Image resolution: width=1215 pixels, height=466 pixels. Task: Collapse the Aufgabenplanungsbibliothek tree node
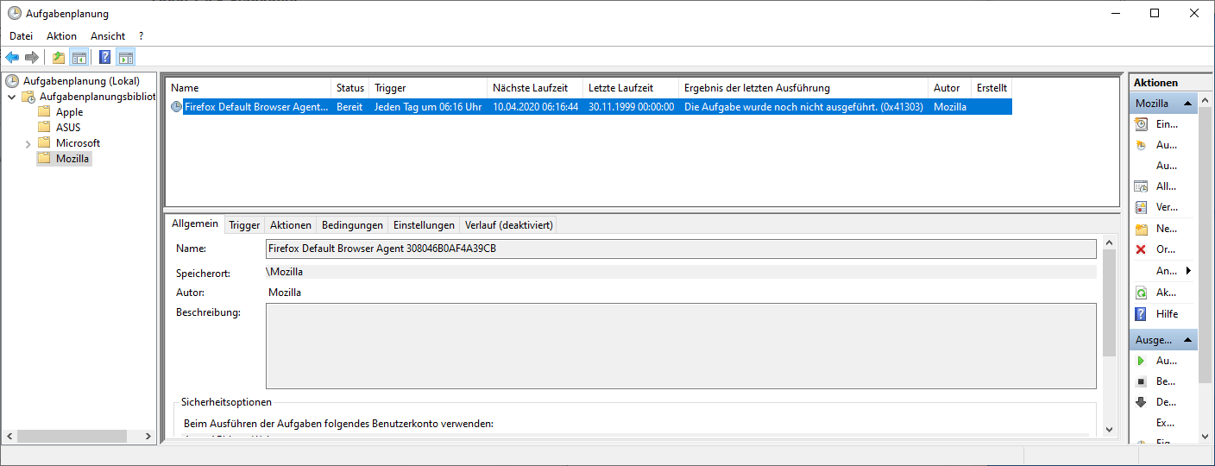(12, 97)
